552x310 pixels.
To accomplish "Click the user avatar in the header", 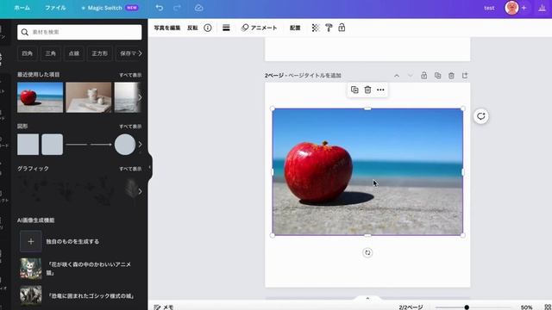I will [511, 8].
